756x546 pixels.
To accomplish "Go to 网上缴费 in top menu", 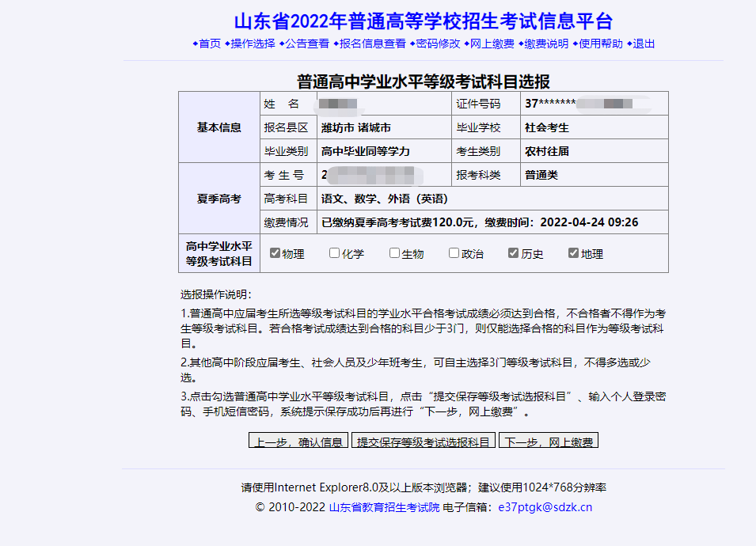I will [x=492, y=44].
